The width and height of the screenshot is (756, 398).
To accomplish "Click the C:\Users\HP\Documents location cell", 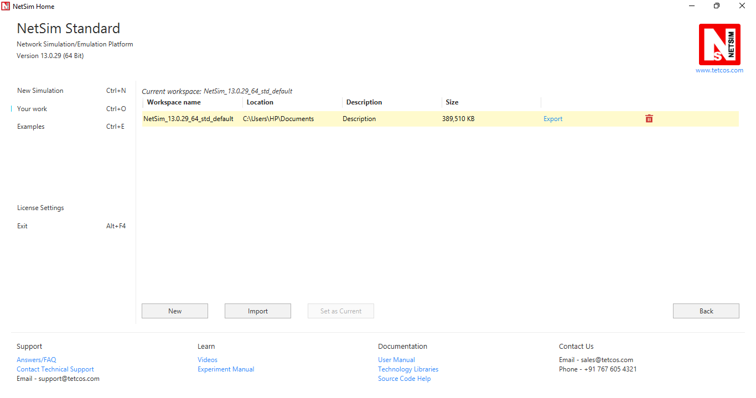I will click(278, 119).
